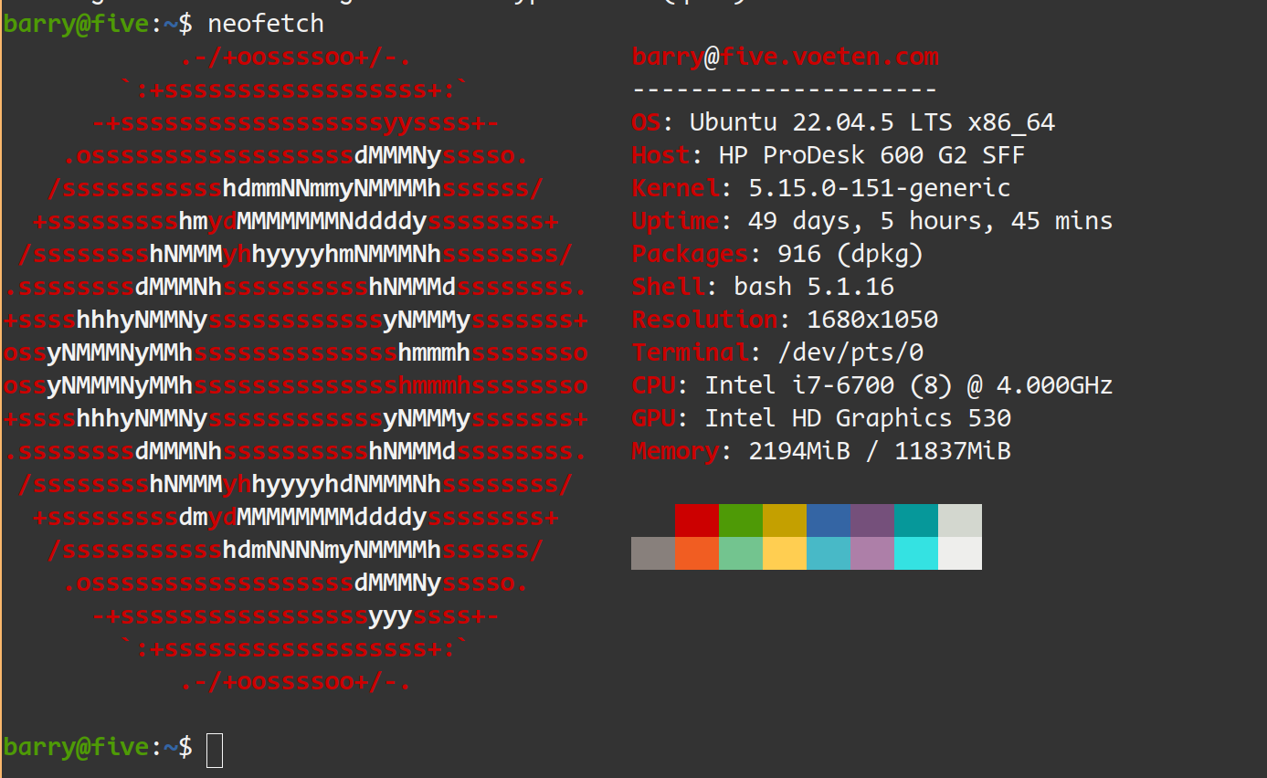This screenshot has height=778, width=1267.
Task: Click the barry@five.voeten.com hostname title
Action: click(786, 57)
